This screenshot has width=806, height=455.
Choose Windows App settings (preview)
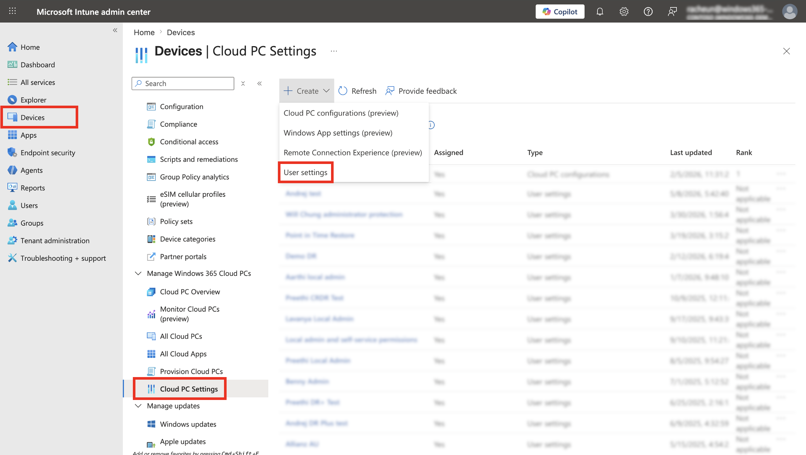coord(338,133)
